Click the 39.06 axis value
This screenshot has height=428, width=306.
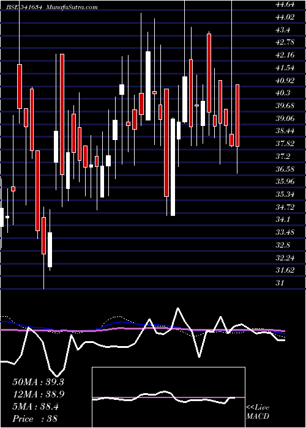pyautogui.click(x=285, y=118)
